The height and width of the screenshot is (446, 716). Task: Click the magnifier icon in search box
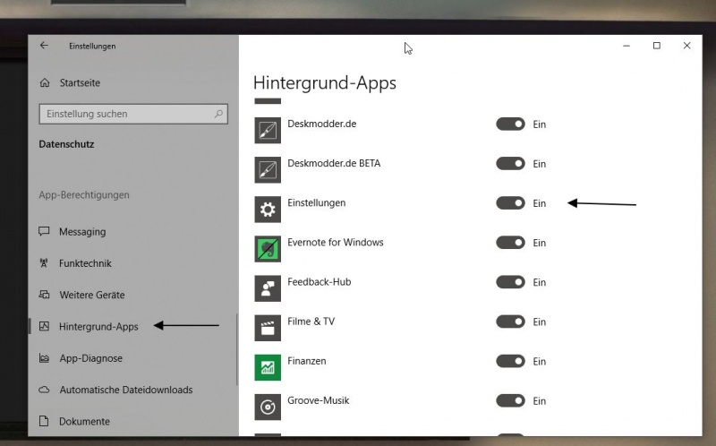(218, 114)
